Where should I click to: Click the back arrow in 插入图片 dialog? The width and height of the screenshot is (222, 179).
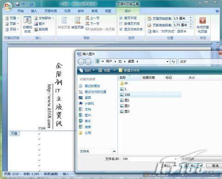pyautogui.click(x=81, y=62)
